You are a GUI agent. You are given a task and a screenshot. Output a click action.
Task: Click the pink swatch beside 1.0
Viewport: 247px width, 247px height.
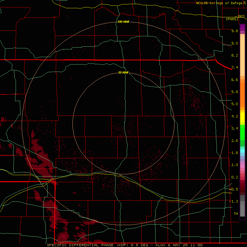click(x=242, y=166)
